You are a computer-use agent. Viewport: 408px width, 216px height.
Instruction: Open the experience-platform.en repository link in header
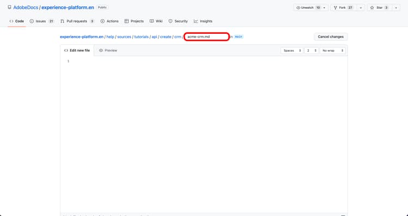67,8
